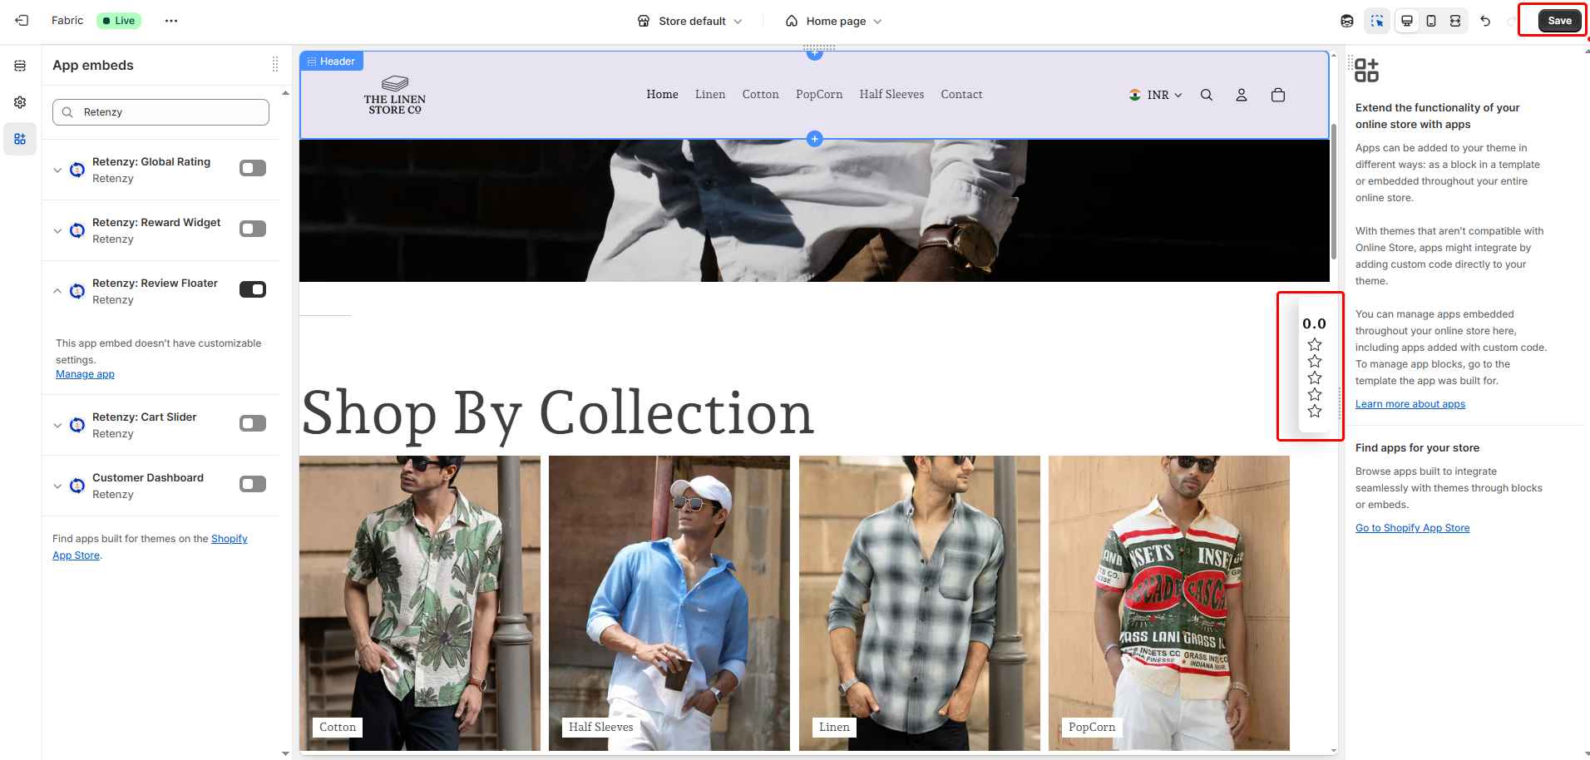Viewport: 1590px width, 760px height.
Task: Open the Sections panel icon in sidebar
Action: pyautogui.click(x=20, y=66)
